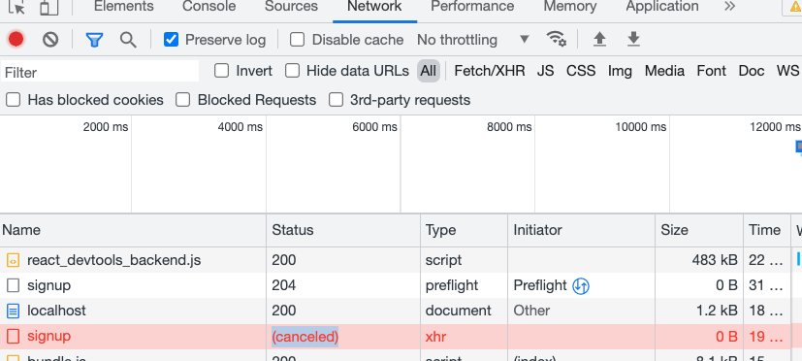Click the document type cell

pyautogui.click(x=459, y=311)
